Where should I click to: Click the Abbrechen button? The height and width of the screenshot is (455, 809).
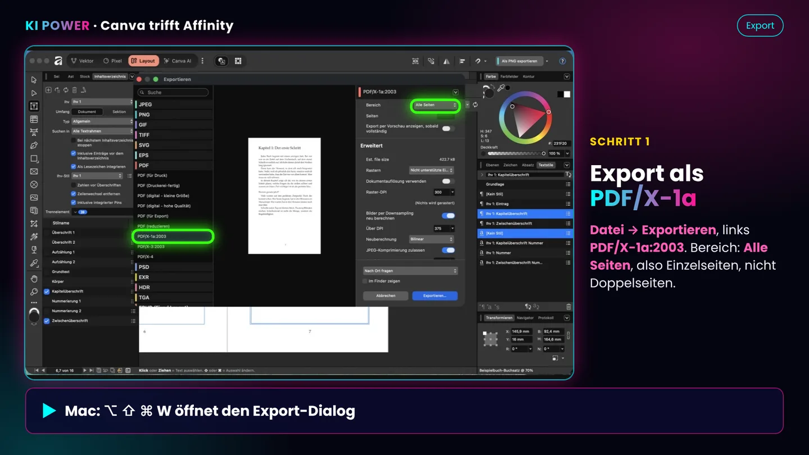[x=385, y=295]
